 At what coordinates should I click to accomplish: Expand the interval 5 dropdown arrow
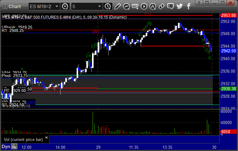tap(100, 7)
